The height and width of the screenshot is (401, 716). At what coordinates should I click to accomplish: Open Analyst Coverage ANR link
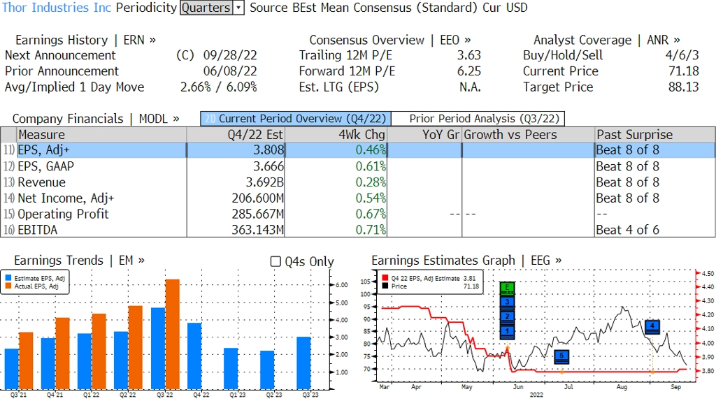[x=606, y=40]
